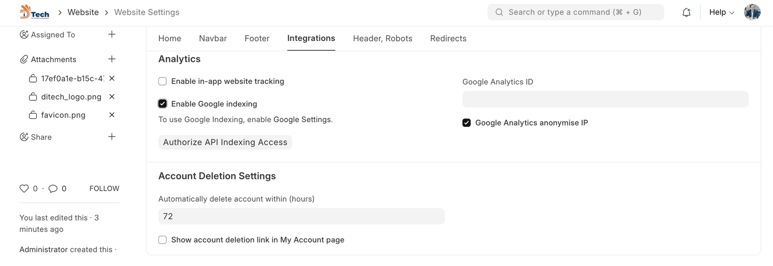Click Authorize API Indexing Access button
773x266 pixels.
pos(225,142)
